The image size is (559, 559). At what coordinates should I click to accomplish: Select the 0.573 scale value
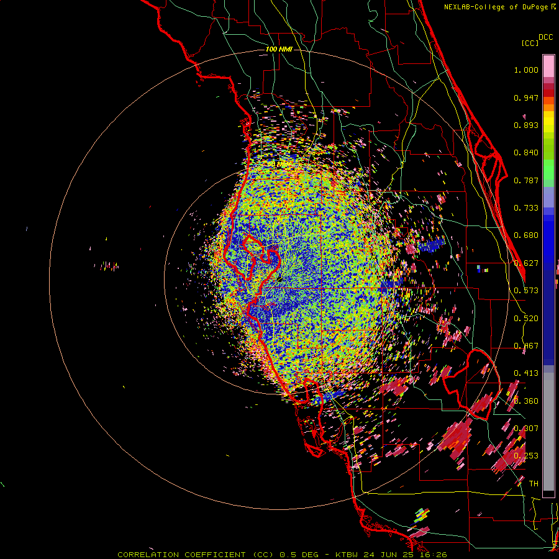[x=526, y=291]
